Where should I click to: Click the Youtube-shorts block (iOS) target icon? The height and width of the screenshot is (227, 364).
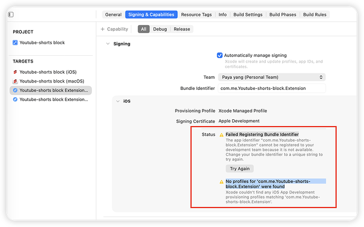pos(15,72)
